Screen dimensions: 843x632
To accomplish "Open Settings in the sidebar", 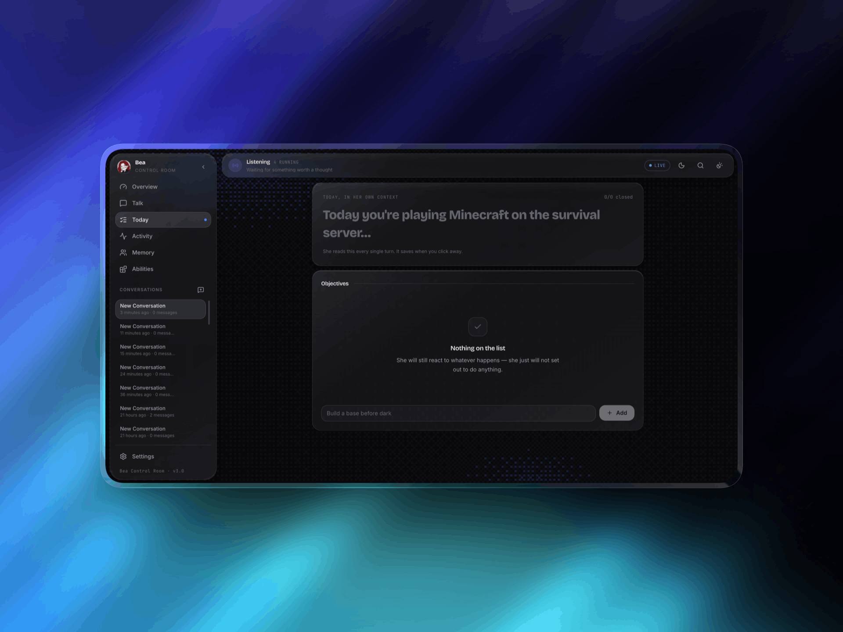I will click(163, 456).
